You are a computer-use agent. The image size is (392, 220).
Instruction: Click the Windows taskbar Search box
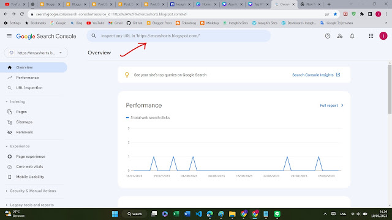(x=135, y=214)
